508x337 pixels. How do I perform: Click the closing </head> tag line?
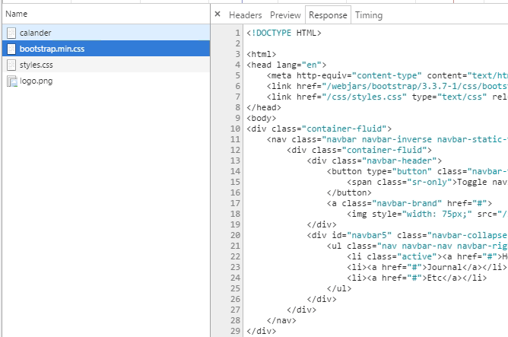[264, 107]
